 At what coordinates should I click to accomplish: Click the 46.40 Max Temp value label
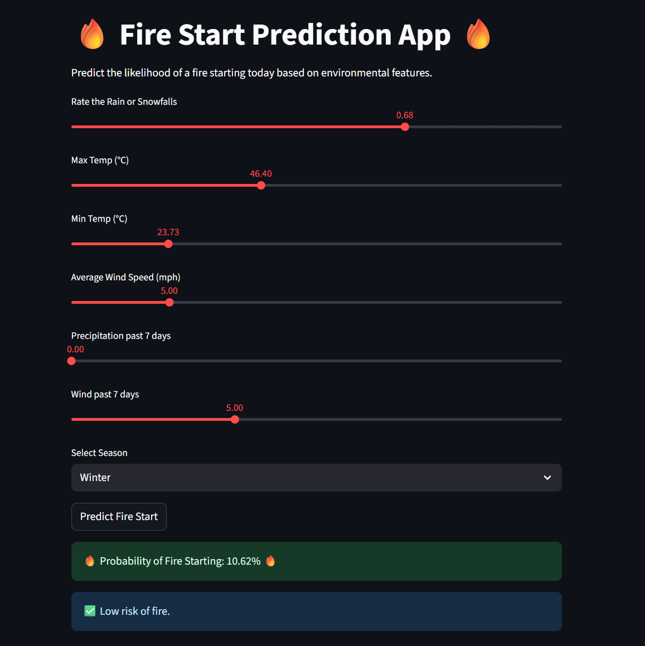point(261,174)
